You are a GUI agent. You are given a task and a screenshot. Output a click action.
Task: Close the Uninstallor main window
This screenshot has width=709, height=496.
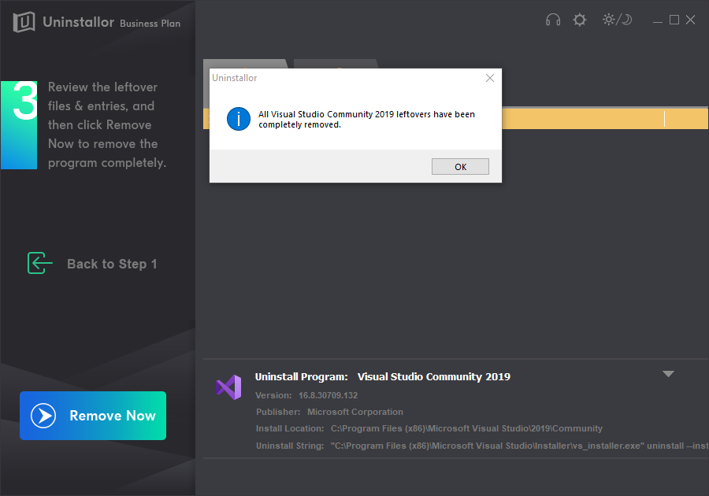pyautogui.click(x=690, y=20)
